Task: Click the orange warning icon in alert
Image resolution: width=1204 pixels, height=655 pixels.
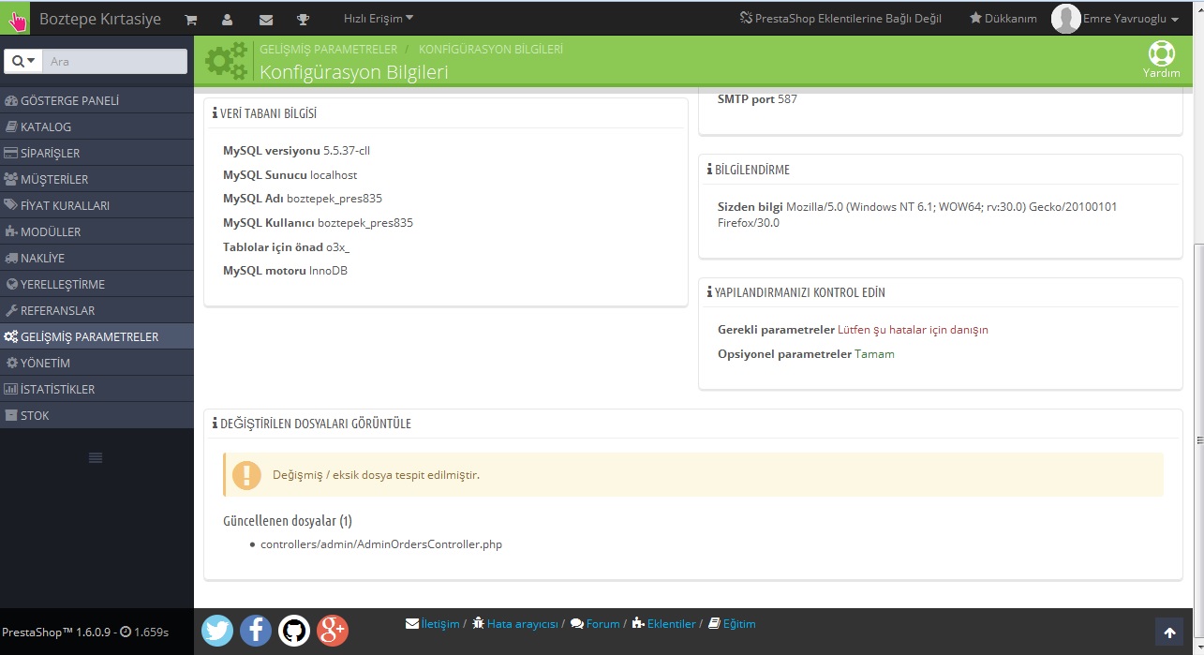Action: coord(246,475)
